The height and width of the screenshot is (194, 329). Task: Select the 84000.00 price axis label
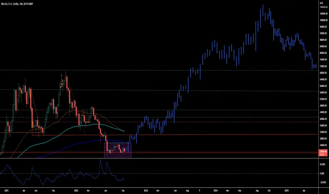[x=324, y=46]
